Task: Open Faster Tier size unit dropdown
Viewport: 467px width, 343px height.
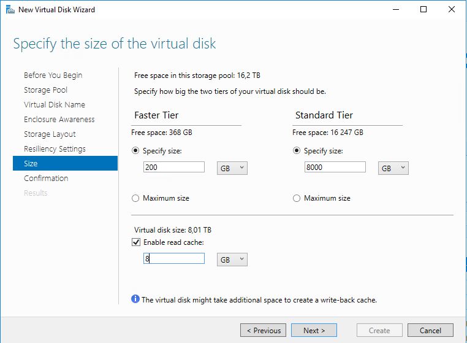Action: pos(232,168)
